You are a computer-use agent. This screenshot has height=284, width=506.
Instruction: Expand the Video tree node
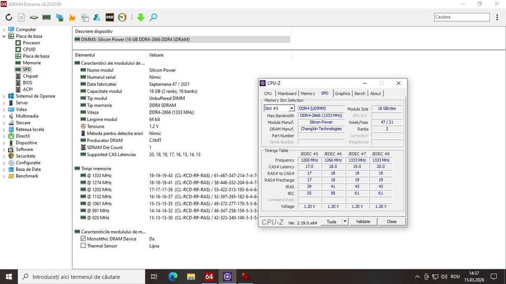[x=4, y=109]
